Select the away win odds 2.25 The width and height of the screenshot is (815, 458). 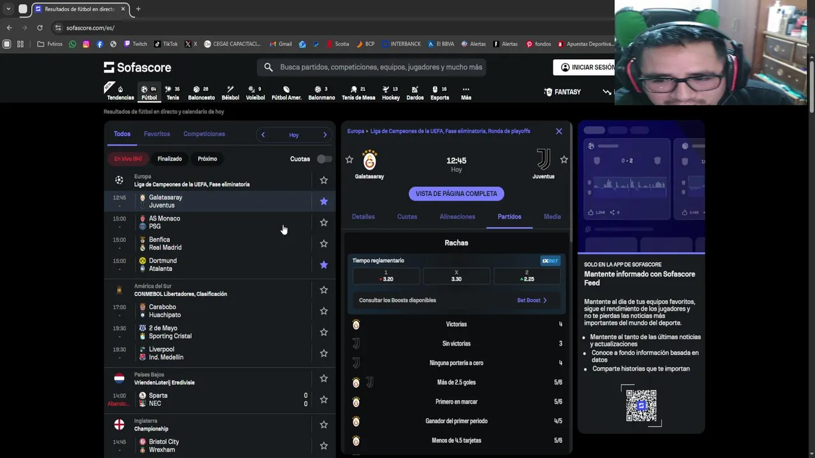[x=527, y=276]
